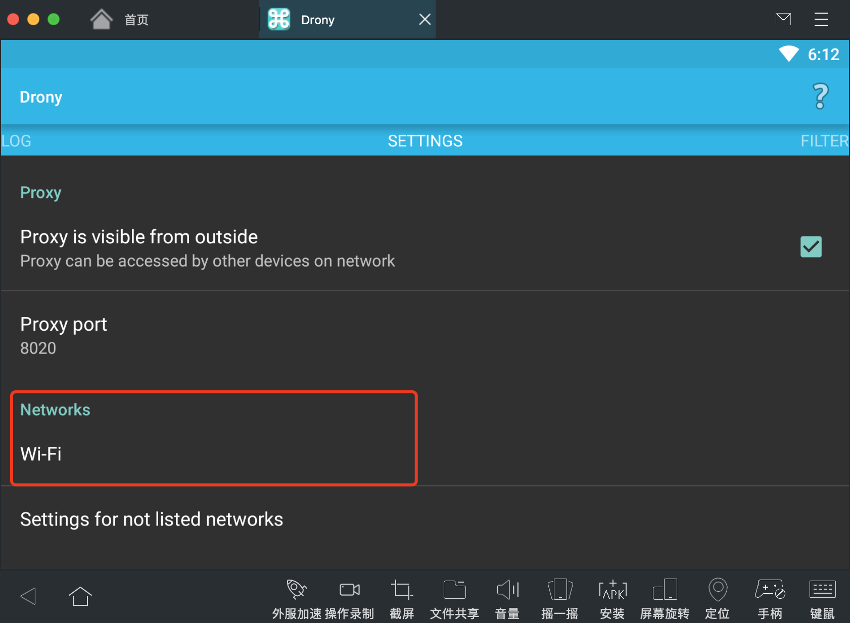Screen dimensions: 850x623
Task: Click the yellow macOS minimize button
Action: coord(33,19)
